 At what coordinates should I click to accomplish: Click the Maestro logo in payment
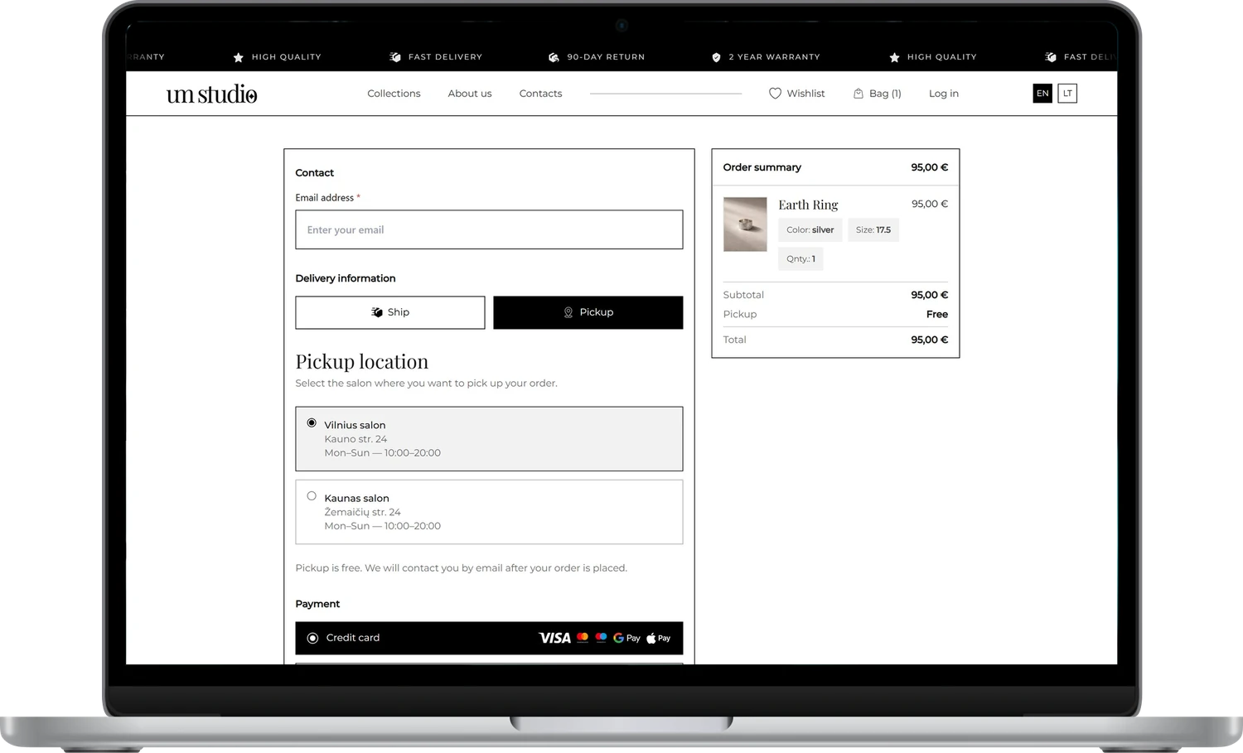coord(601,637)
